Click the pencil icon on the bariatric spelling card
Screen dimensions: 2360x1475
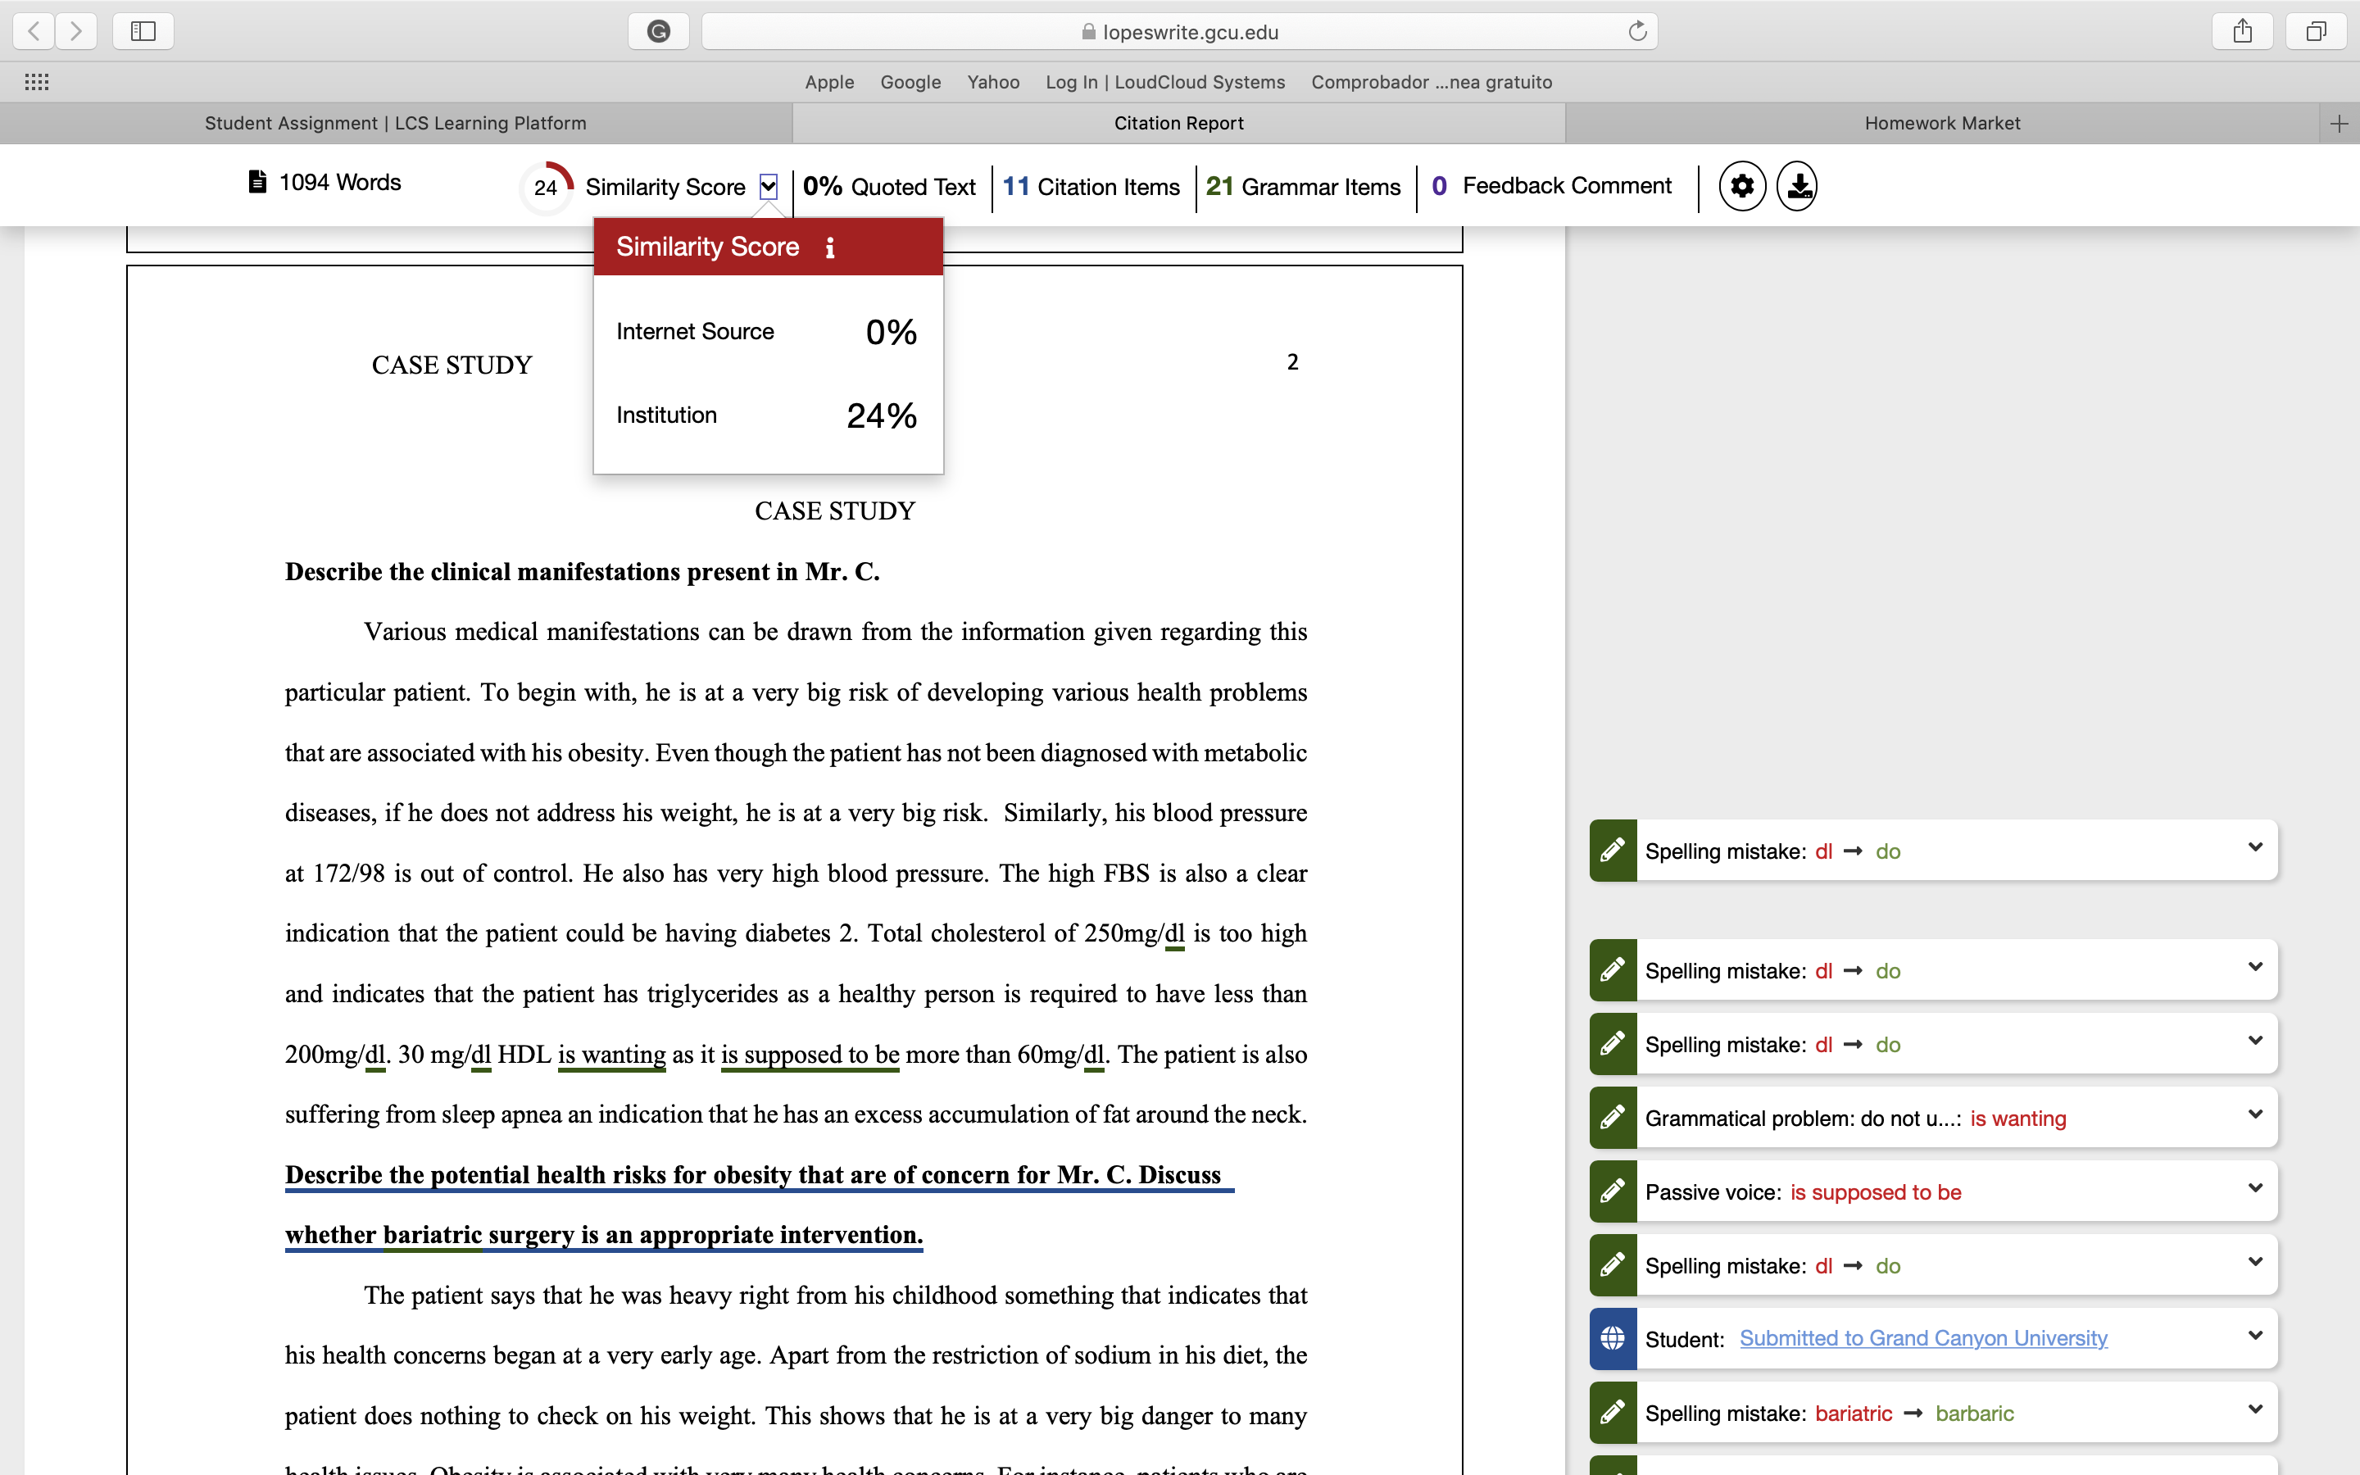[1613, 1413]
